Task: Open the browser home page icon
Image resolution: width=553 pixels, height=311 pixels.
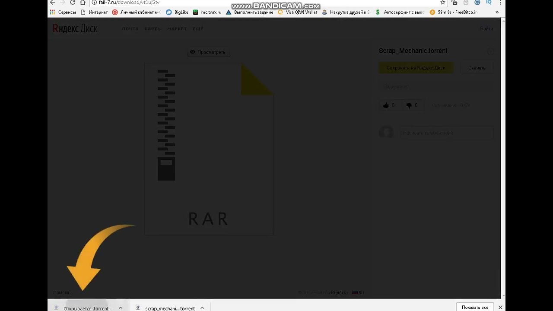Action: (x=83, y=3)
